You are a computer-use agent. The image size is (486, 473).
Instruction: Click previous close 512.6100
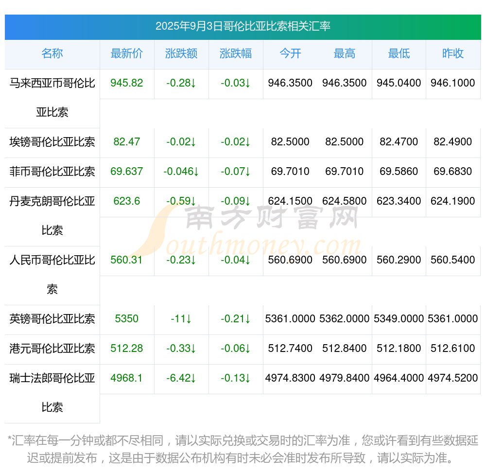click(453, 349)
